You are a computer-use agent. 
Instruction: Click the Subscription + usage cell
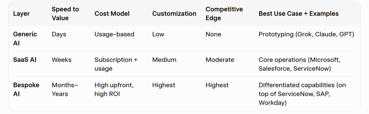[116, 64]
